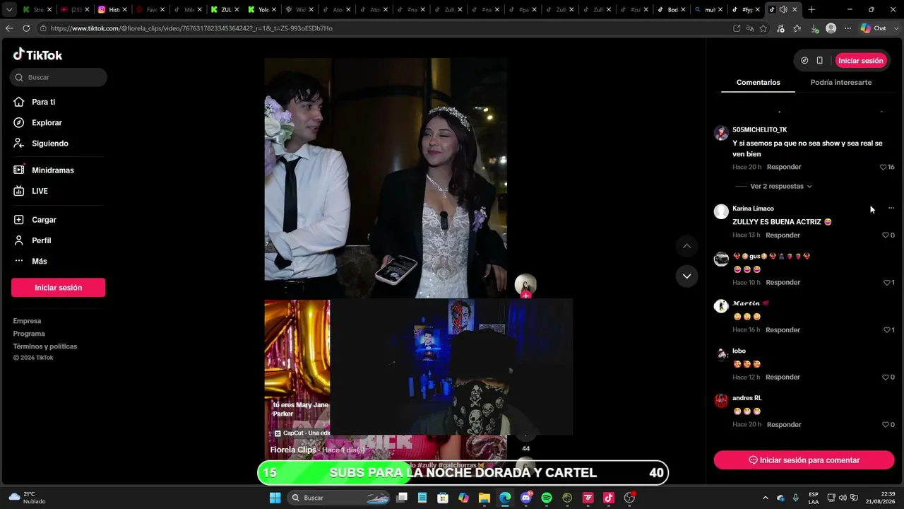Switch to the Comentarios tab

(759, 83)
